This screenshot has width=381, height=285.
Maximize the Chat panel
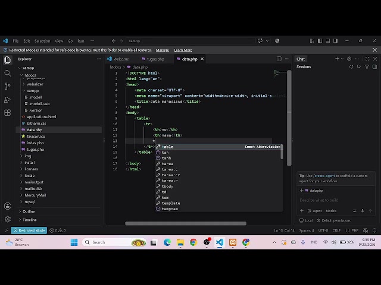tap(367, 59)
